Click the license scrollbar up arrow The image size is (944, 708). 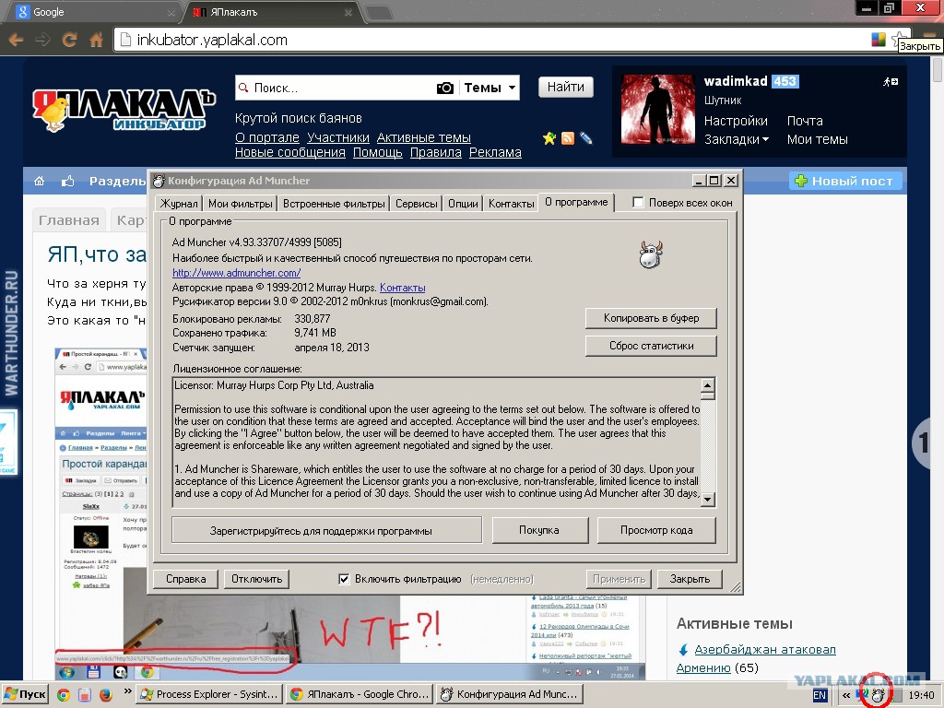[x=708, y=384]
